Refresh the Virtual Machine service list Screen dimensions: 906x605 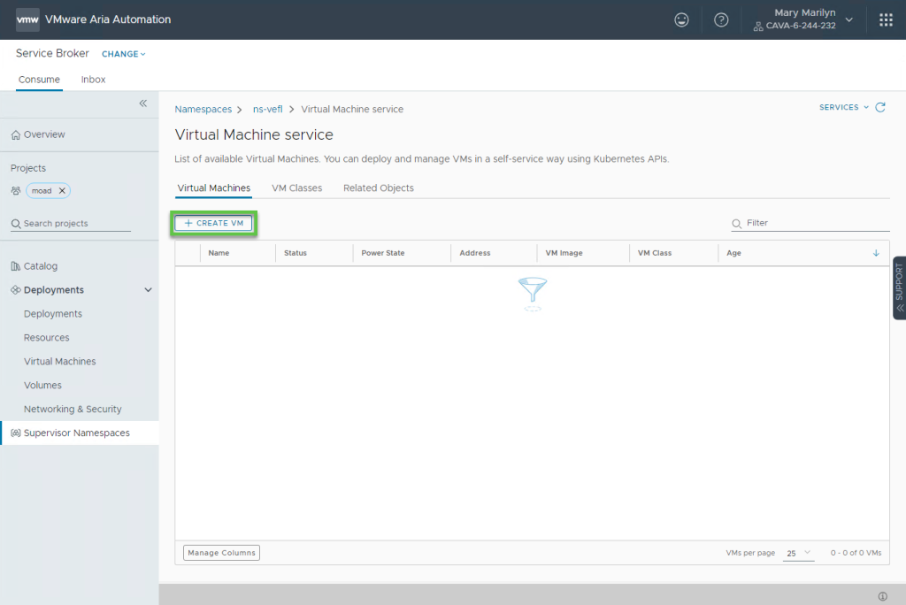880,108
